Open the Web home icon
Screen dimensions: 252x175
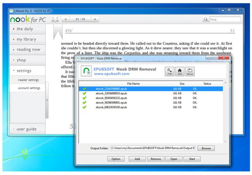(x=180, y=72)
